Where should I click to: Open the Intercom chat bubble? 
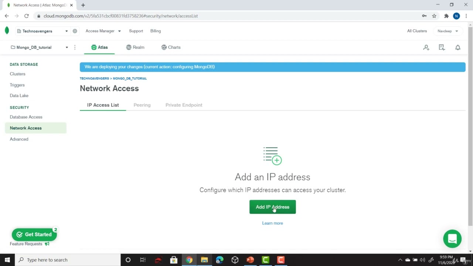click(x=452, y=239)
